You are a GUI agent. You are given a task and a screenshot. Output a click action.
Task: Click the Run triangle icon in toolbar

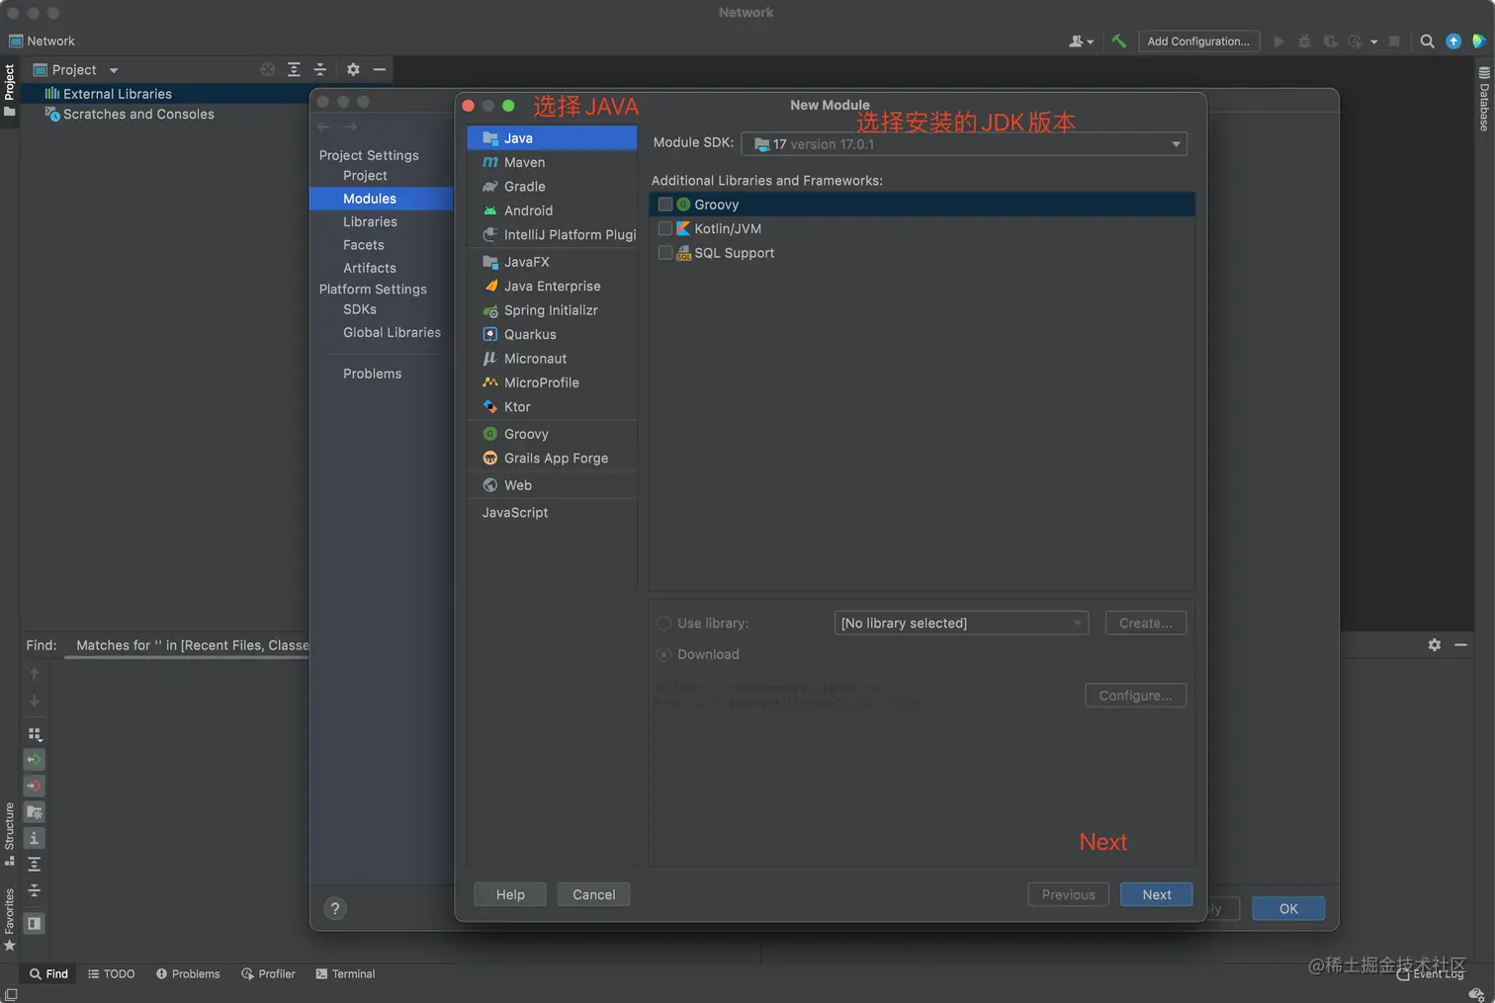(x=1278, y=42)
